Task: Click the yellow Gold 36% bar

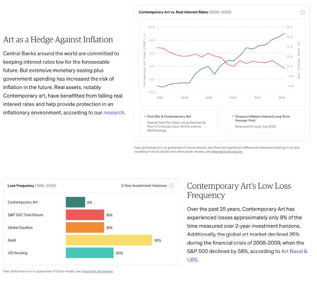Action: coord(109,240)
